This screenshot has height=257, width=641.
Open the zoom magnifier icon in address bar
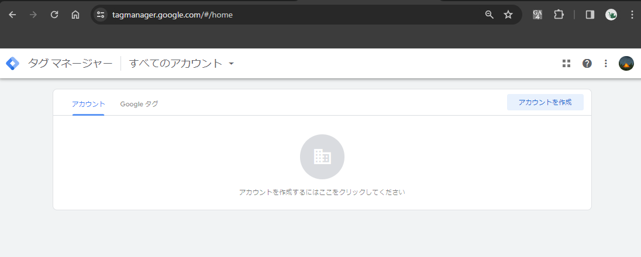(489, 15)
